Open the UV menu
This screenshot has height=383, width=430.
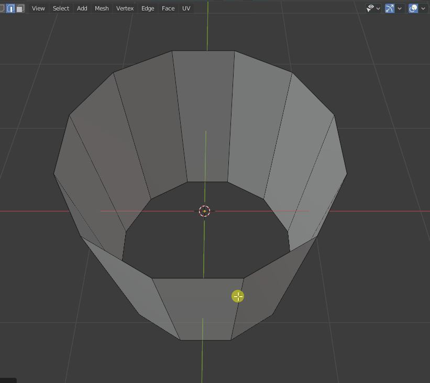[x=186, y=8]
